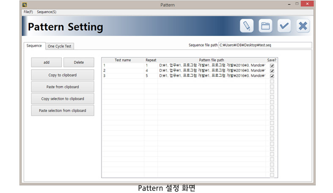Select Test name cell '3'
333x193 pixels.
pos(123,76)
